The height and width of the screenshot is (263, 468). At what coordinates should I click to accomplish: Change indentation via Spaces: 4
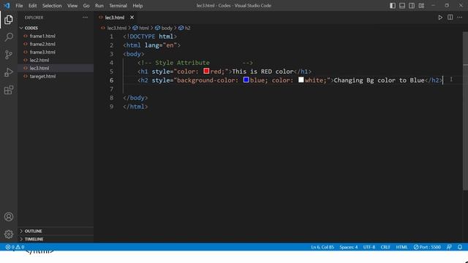tap(348, 247)
